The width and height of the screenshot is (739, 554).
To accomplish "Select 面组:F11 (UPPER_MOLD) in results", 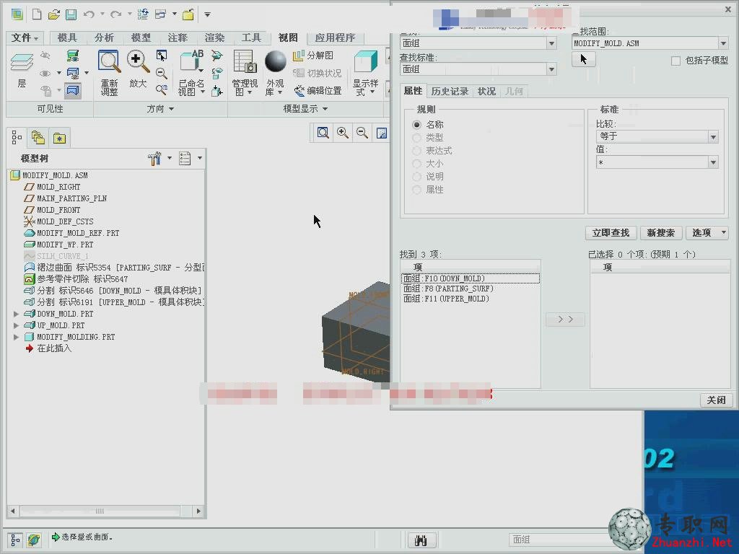I will pos(470,299).
